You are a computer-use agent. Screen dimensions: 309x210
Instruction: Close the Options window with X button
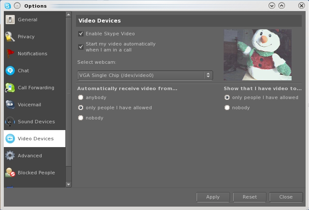tap(301, 6)
